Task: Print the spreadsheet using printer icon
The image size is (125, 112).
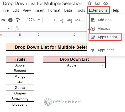Action: [10, 20]
